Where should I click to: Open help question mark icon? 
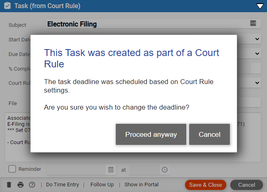32,185
